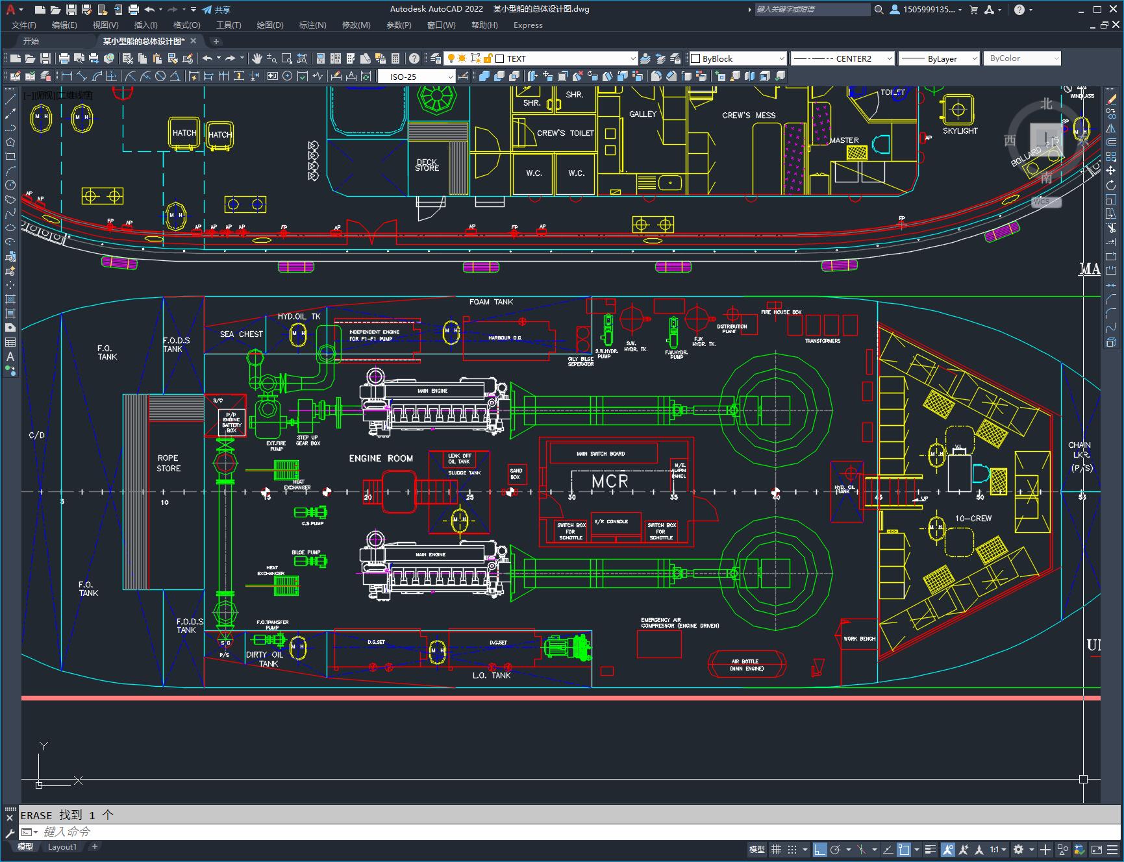Screen dimensions: 1124x862
Task: Select the multiline Text tool A icon
Action: (10, 356)
